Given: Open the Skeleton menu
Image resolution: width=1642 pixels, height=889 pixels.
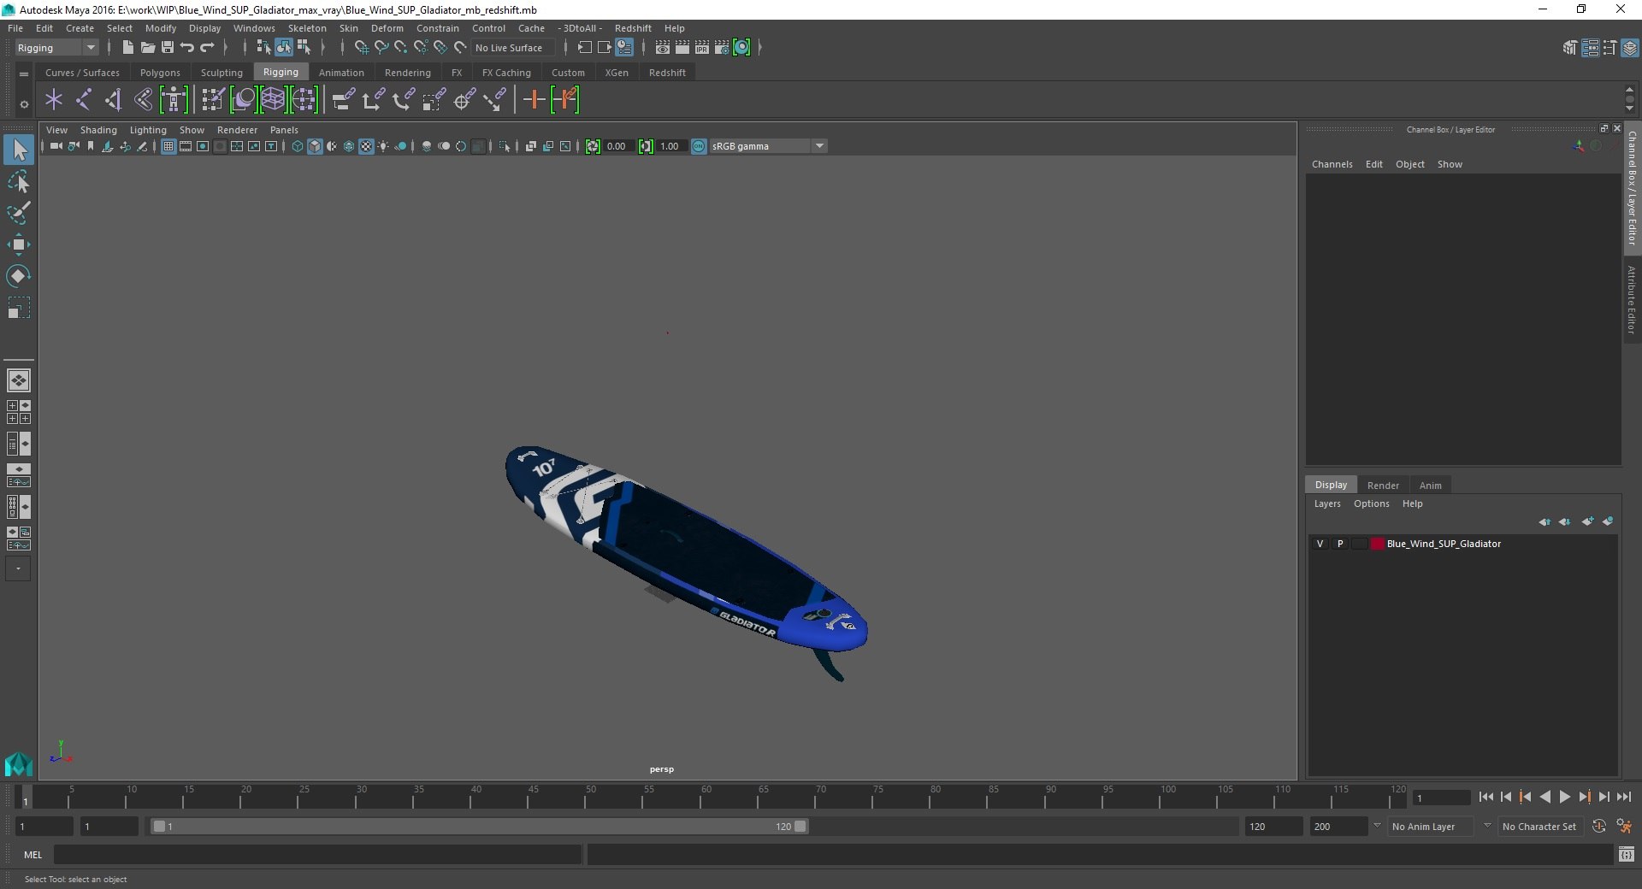Looking at the screenshot, I should point(307,28).
